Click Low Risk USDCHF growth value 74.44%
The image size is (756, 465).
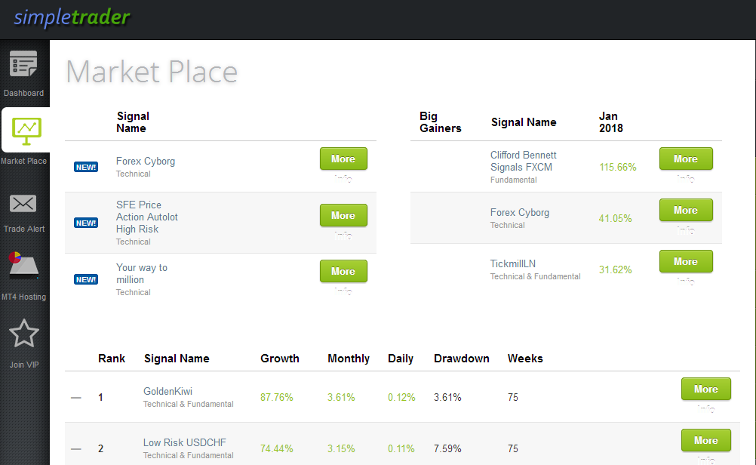coord(277,448)
